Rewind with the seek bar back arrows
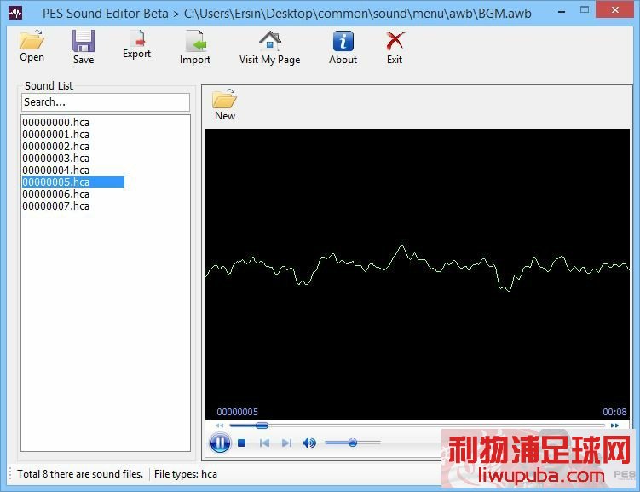The width and height of the screenshot is (640, 492). click(x=219, y=425)
